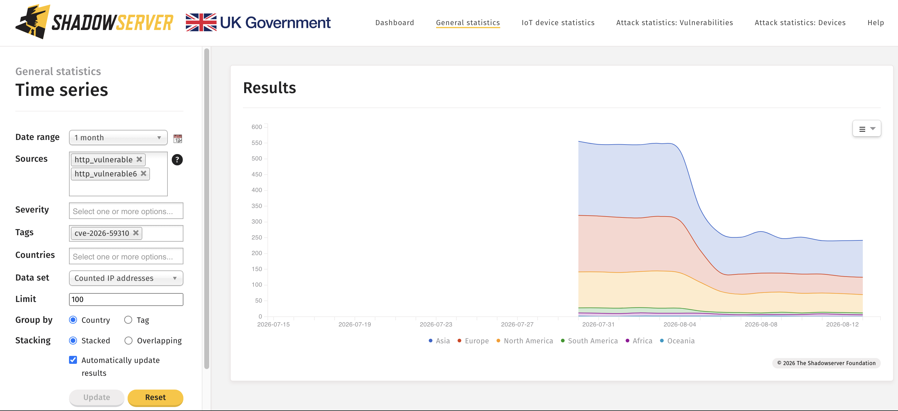Click the Sources help question mark icon

(177, 160)
